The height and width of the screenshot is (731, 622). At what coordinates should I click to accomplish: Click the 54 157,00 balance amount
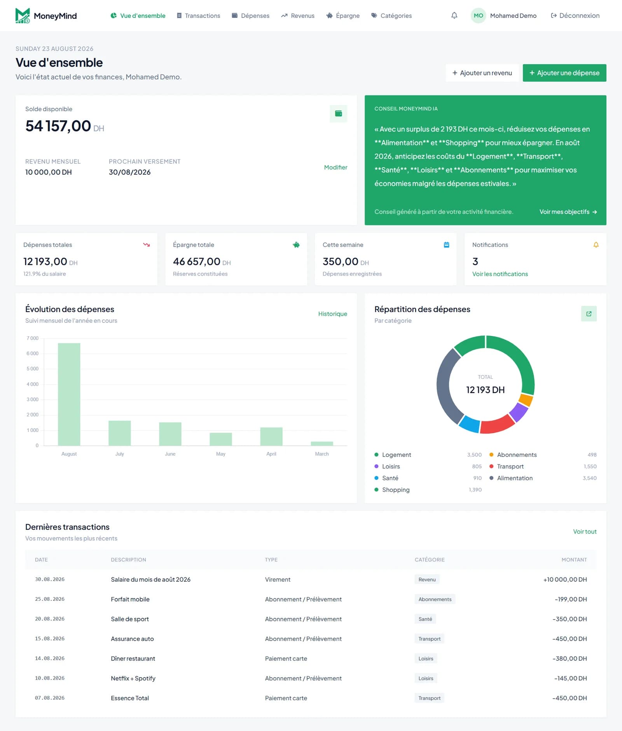(58, 126)
